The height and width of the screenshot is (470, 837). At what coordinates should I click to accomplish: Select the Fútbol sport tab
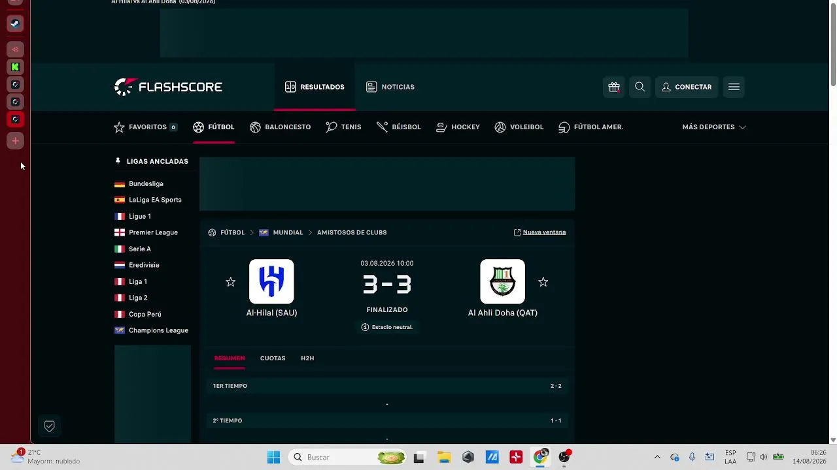point(214,127)
